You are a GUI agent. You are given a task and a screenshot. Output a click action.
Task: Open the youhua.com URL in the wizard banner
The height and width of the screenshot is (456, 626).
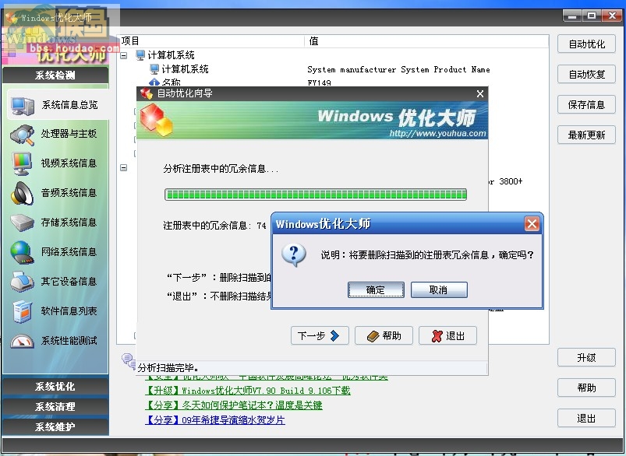[437, 134]
